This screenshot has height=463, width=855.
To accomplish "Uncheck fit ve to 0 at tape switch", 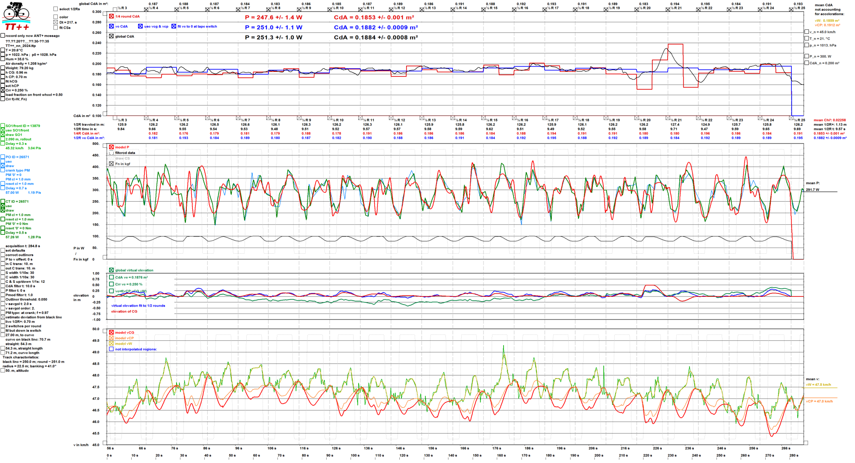I will [174, 26].
